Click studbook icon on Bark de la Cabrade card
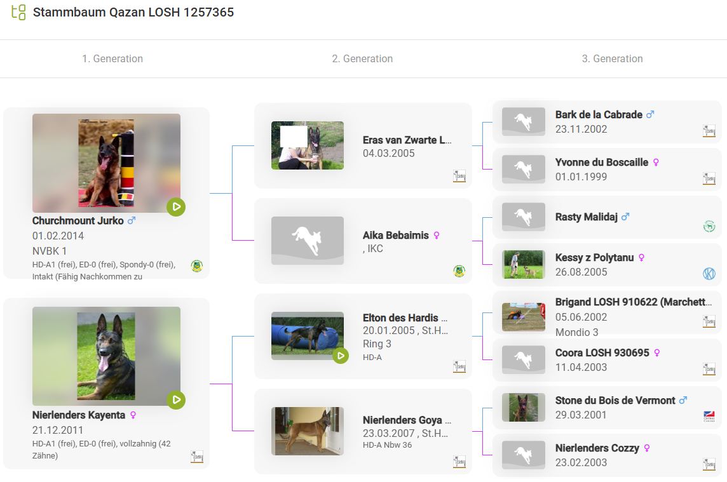 (709, 131)
